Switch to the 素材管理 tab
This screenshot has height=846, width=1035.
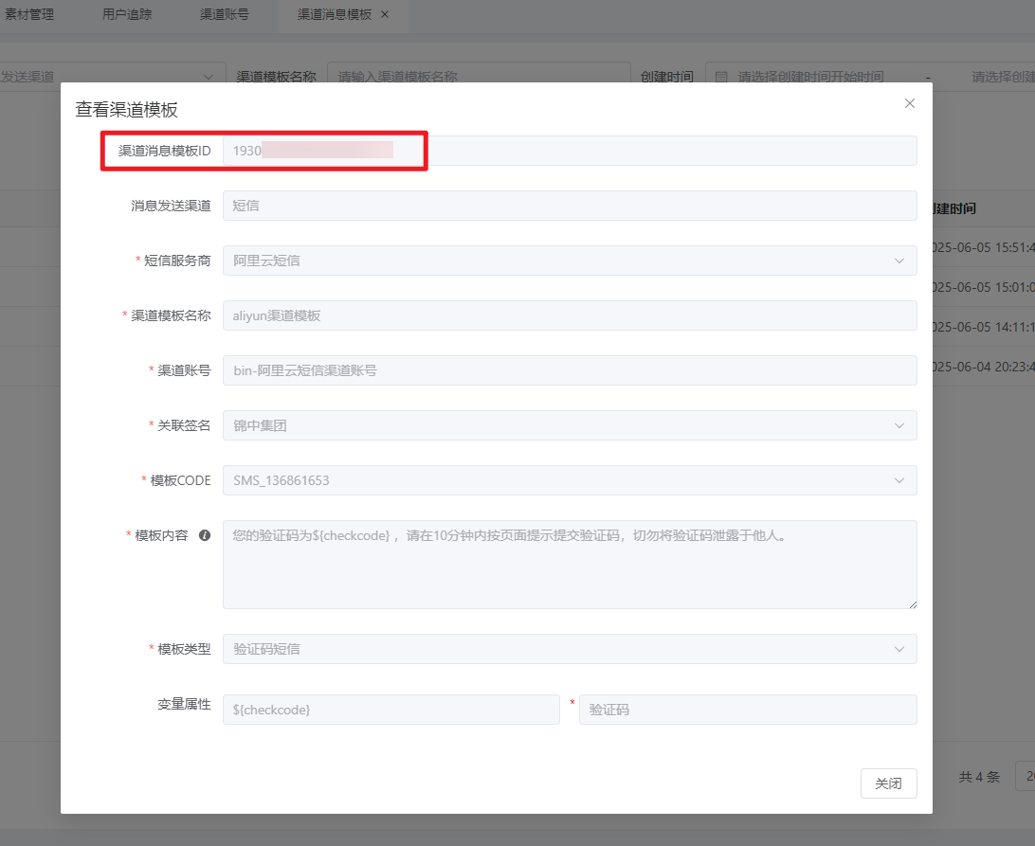[x=29, y=14]
